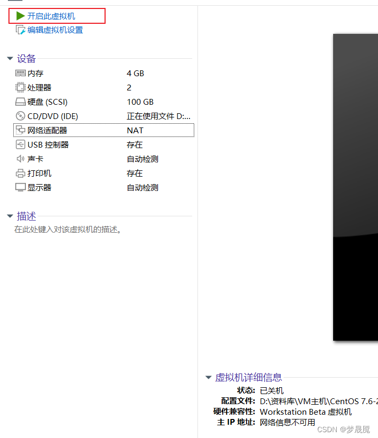Click the 4 GB memory value
The image size is (378, 438).
coord(135,74)
